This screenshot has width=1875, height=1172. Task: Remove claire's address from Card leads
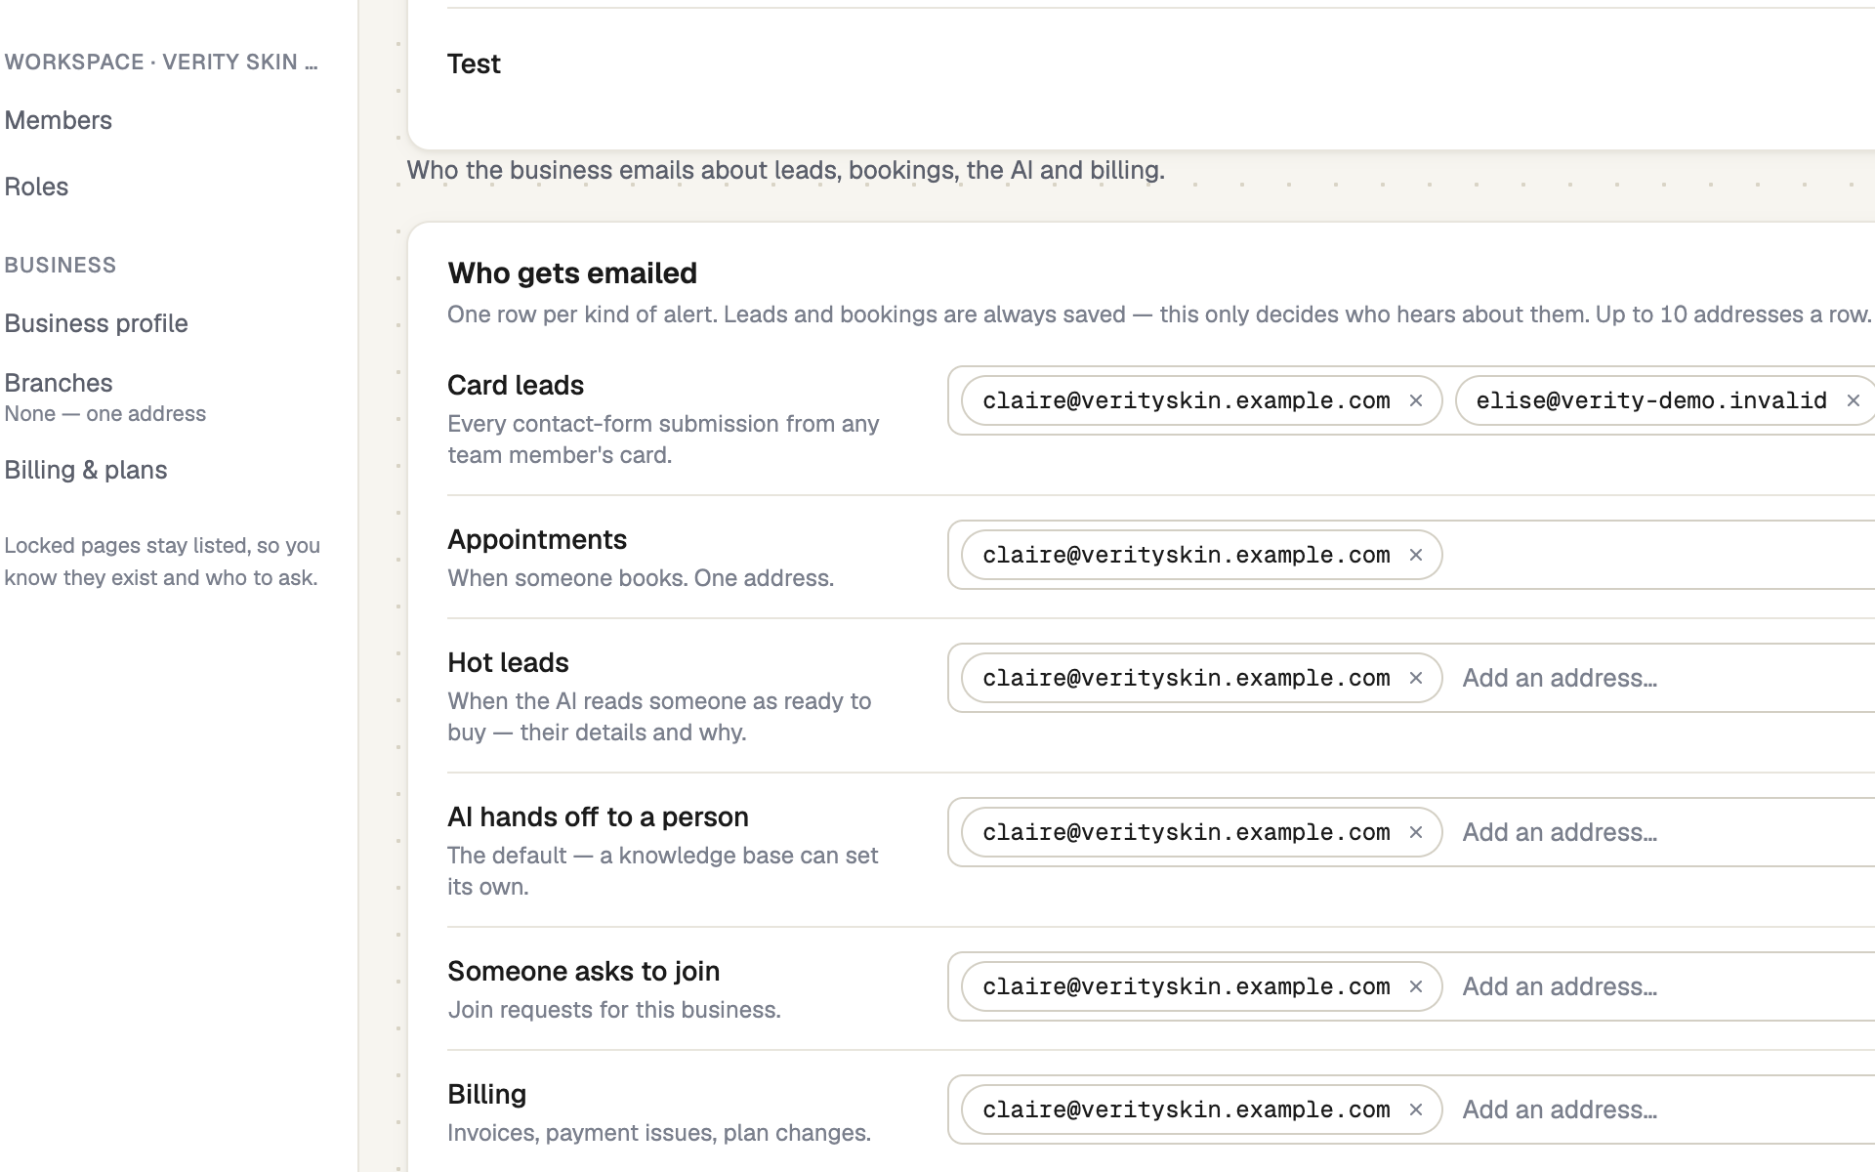click(x=1416, y=401)
